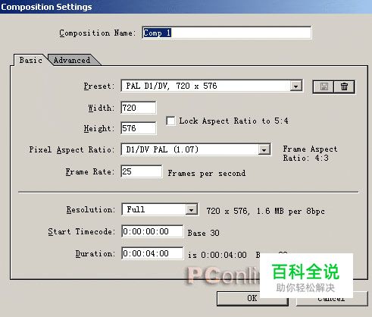
Task: Switch to the Advanced tab
Action: point(72,60)
